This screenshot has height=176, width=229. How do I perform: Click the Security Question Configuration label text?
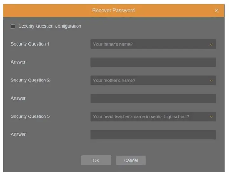tap(50, 26)
